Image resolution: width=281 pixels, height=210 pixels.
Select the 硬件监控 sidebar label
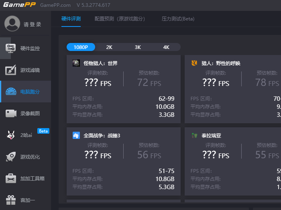[x=30, y=48]
